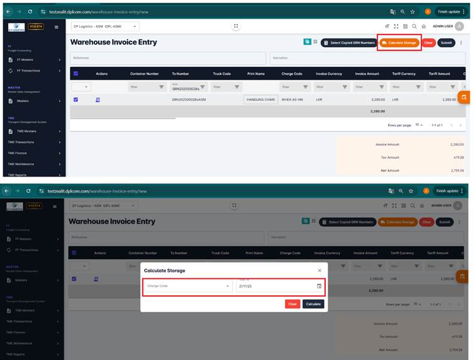Click round drag-handle icon in undimmed top bar center
The image size is (473, 360).
click(236, 26)
